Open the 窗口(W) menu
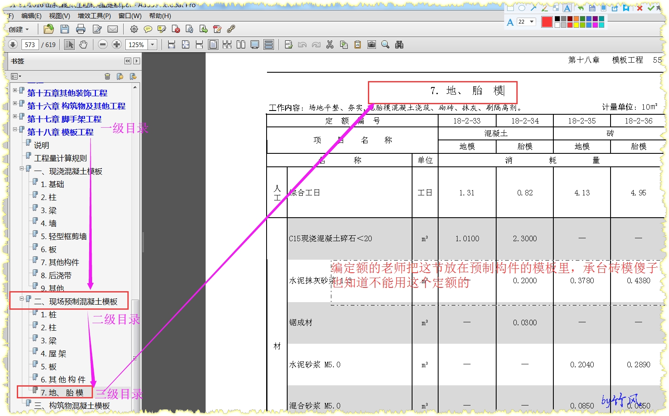The image size is (669, 416). point(130,16)
